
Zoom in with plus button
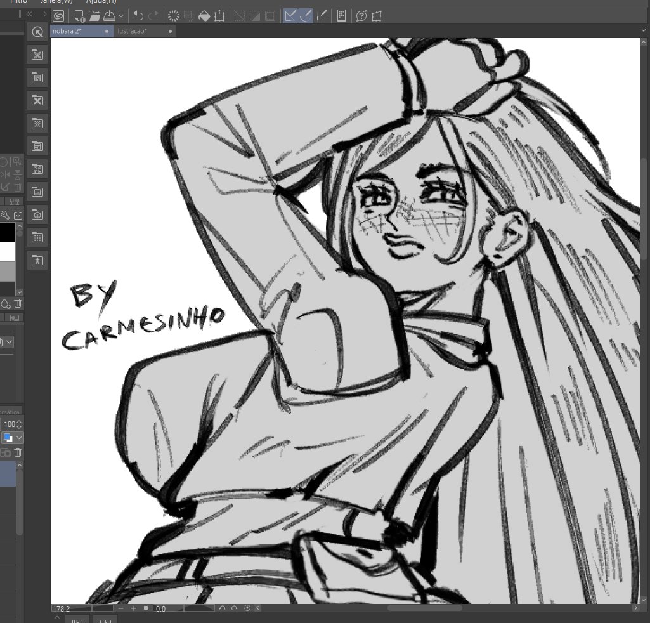click(134, 608)
